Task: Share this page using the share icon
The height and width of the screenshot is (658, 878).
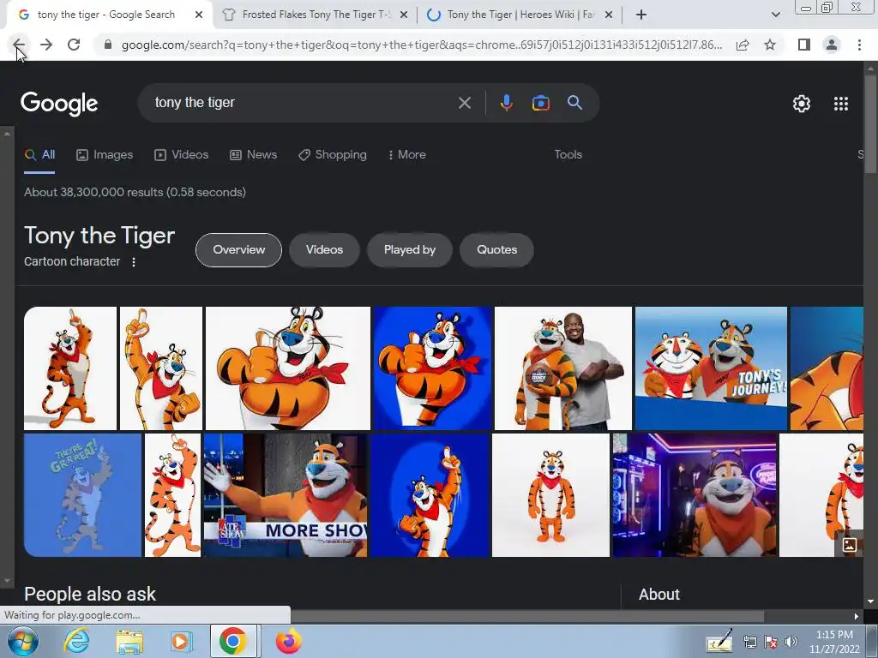Action: [743, 45]
